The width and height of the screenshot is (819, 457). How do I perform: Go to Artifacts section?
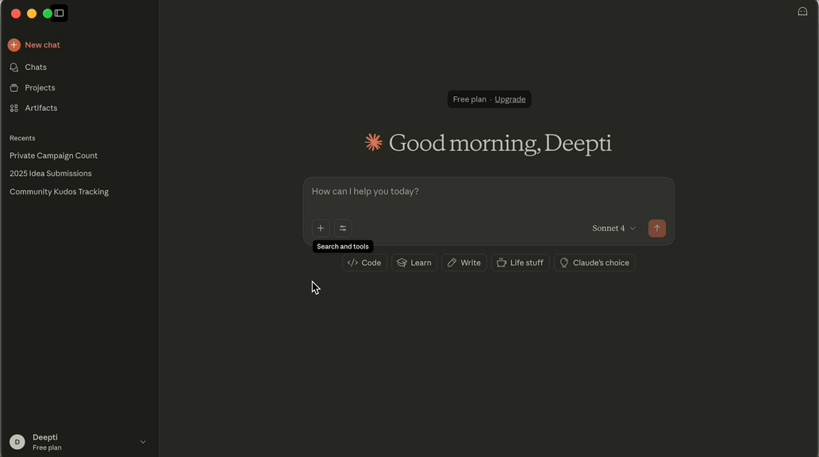pos(40,108)
